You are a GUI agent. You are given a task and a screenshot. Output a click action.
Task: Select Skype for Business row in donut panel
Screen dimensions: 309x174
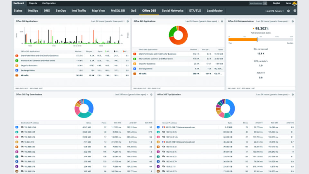(178, 64)
